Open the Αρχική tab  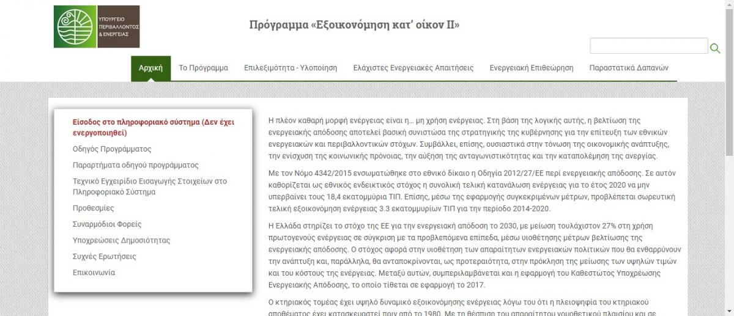pos(150,68)
